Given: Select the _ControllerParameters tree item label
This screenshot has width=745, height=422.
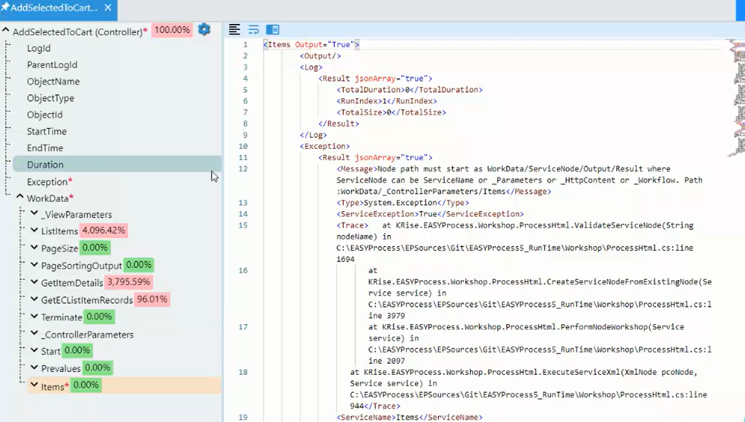Looking at the screenshot, I should pyautogui.click(x=87, y=335).
